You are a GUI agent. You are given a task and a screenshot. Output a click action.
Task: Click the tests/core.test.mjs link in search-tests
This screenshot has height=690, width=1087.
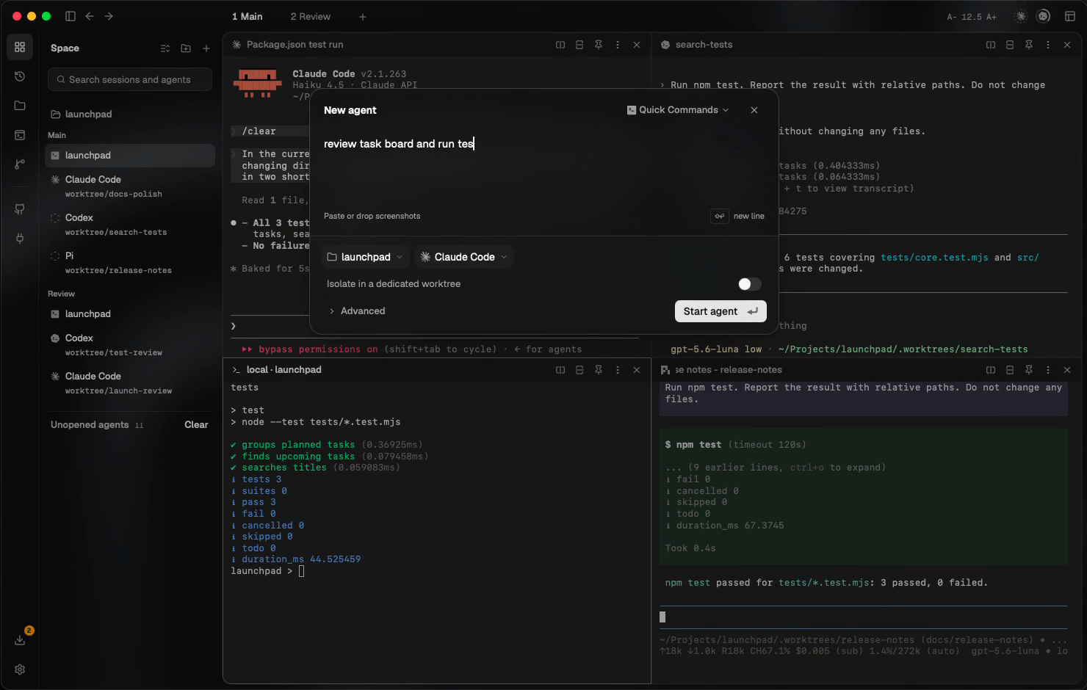934,258
